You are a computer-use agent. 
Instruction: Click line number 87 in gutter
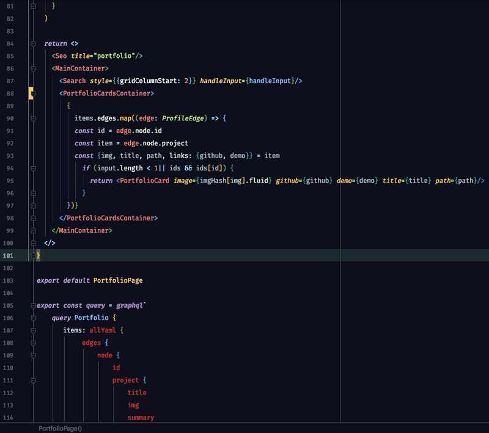point(10,81)
